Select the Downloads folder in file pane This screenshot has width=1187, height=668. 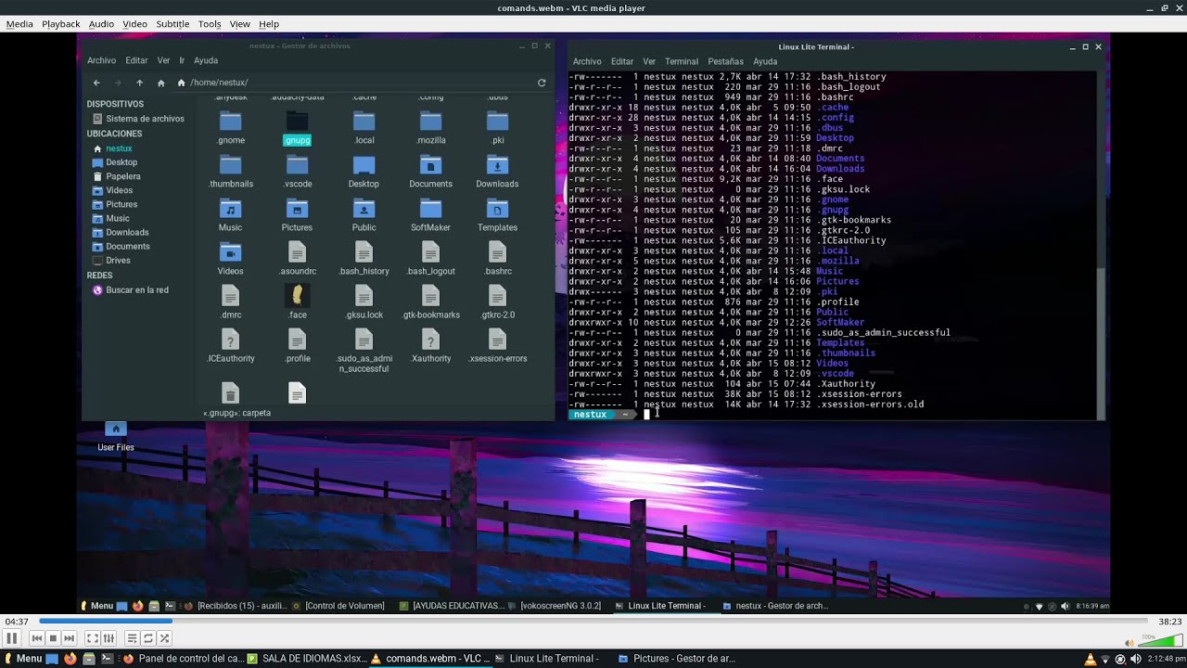coord(497,172)
